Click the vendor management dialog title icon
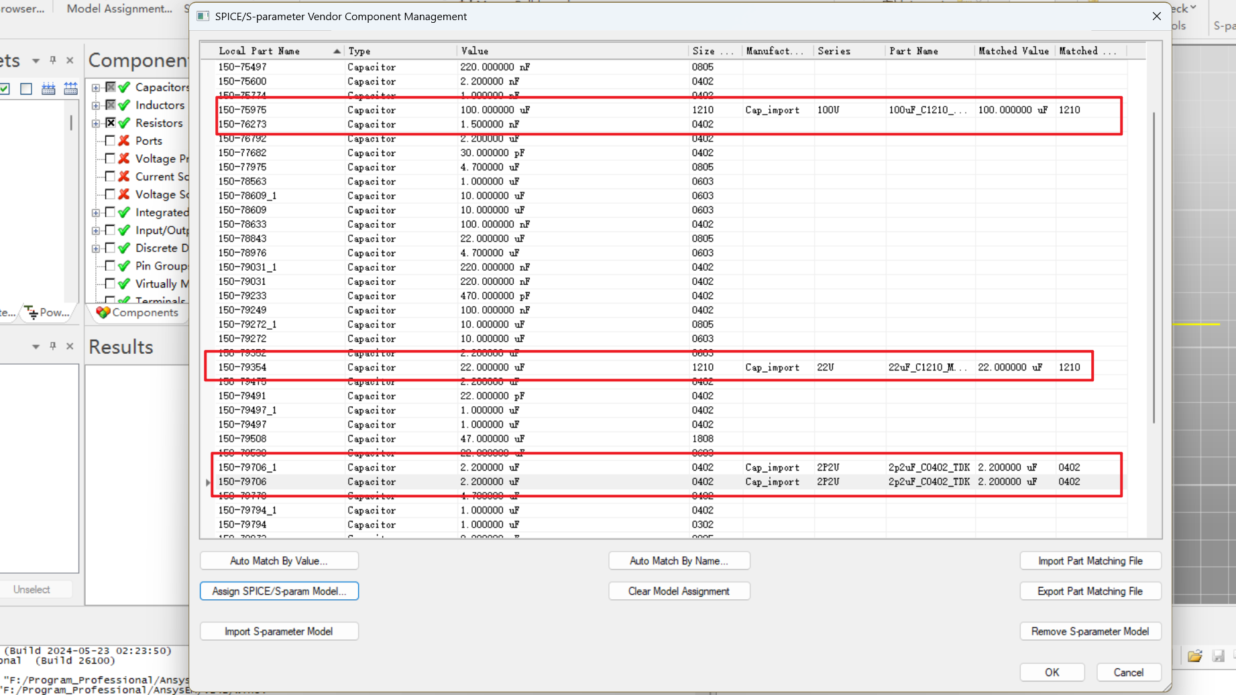This screenshot has height=695, width=1236. [203, 16]
